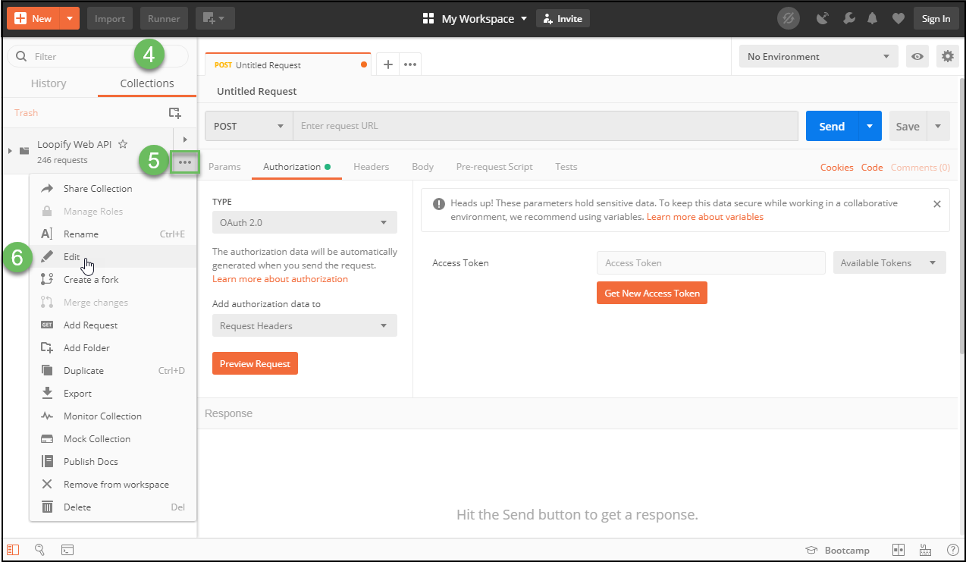Click the Preview Request button

click(x=255, y=363)
